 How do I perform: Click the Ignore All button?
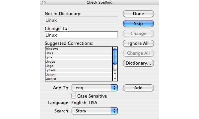(x=138, y=43)
